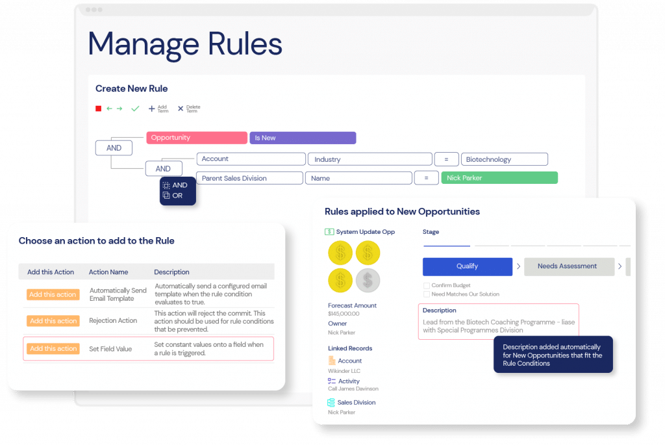665x447 pixels.
Task: Add the Automatically Send Email Template action
Action: (53, 294)
